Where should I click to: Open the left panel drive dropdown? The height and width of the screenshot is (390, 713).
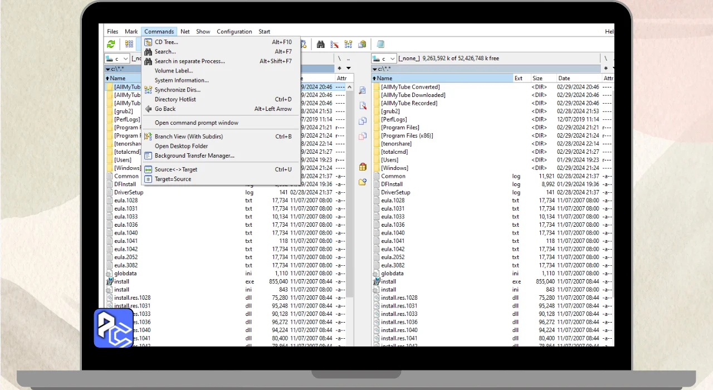tap(118, 58)
